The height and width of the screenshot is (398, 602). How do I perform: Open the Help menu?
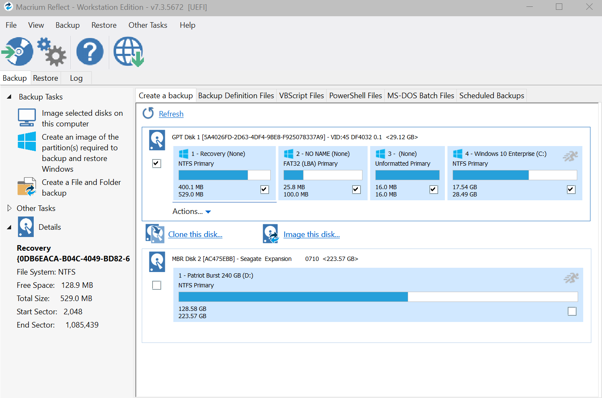(x=187, y=25)
